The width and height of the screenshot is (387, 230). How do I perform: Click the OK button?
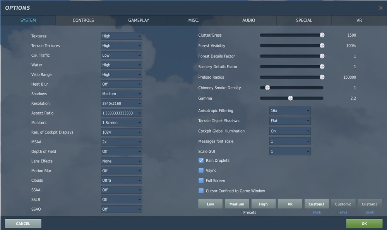[363, 223]
